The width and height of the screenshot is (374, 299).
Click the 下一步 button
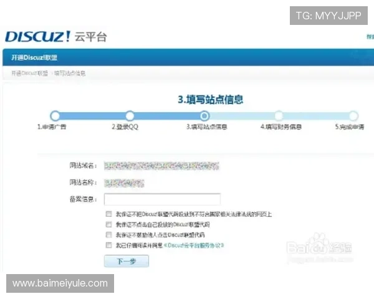pyautogui.click(x=127, y=261)
